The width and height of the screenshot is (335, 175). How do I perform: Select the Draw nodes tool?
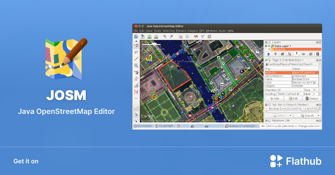point(136,59)
